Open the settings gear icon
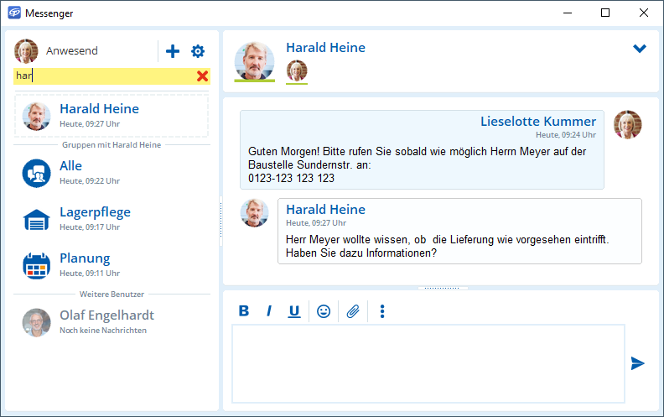Screen dimensions: 664x417 click(x=198, y=51)
